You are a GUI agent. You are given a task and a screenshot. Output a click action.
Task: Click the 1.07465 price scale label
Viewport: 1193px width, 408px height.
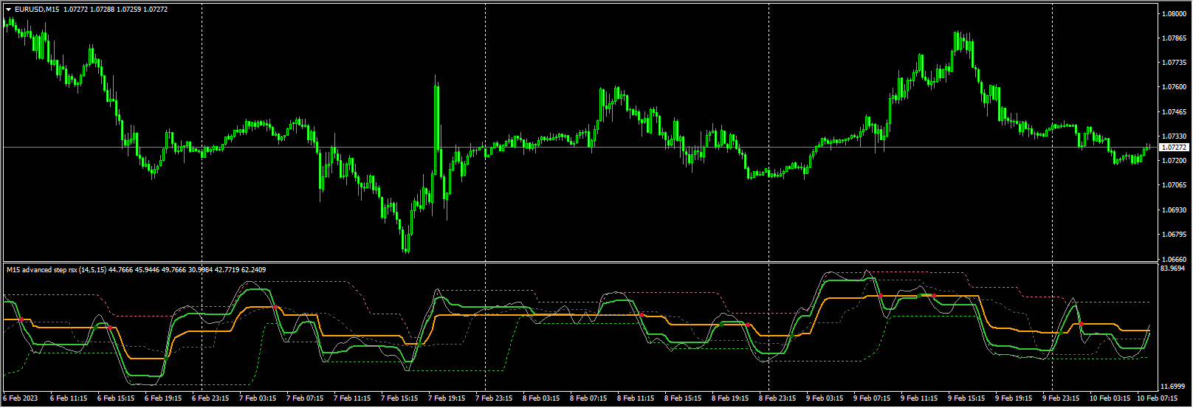pyautogui.click(x=1174, y=112)
